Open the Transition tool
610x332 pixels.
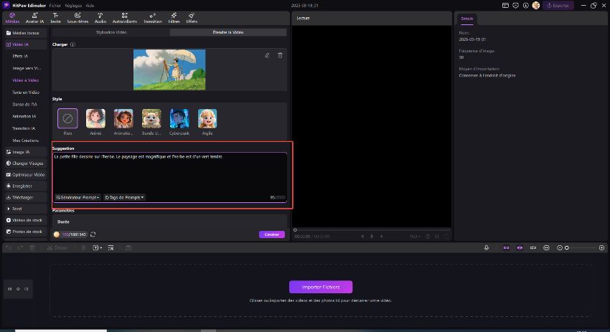152,18
